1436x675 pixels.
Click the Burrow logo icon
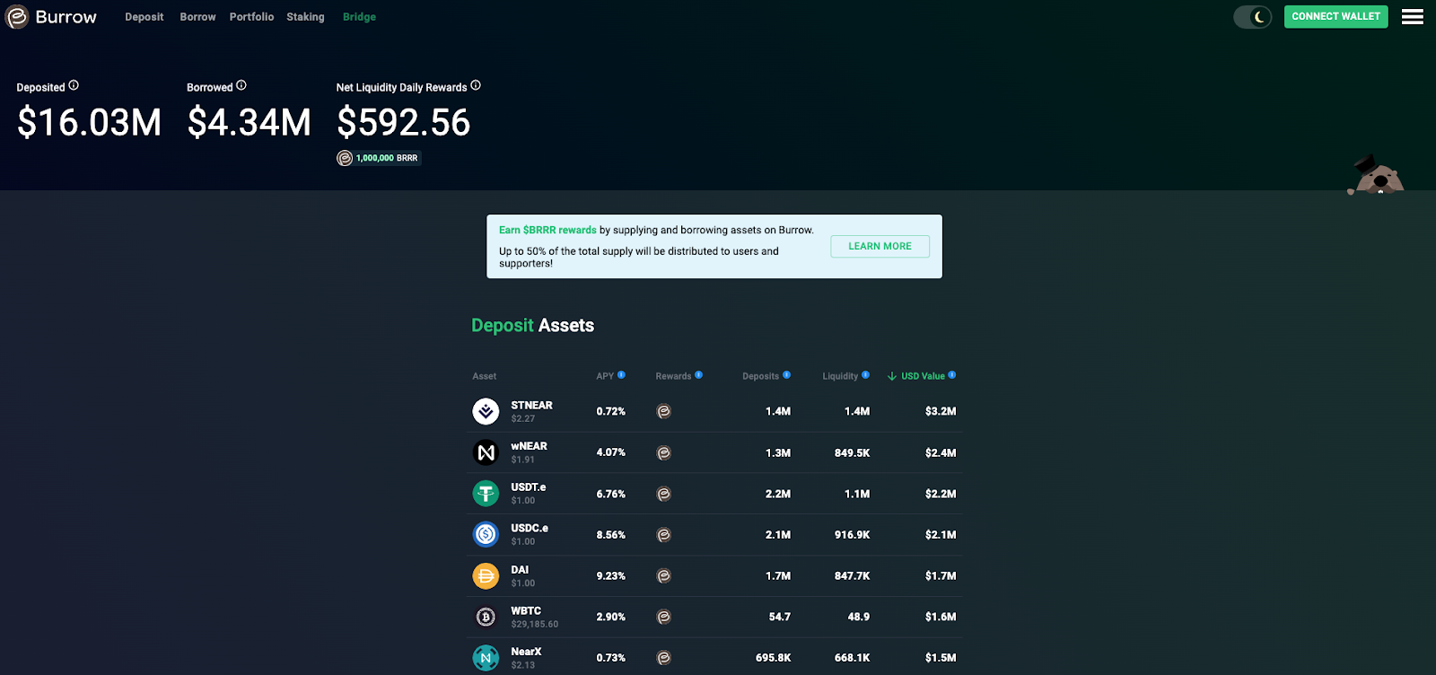tap(17, 17)
